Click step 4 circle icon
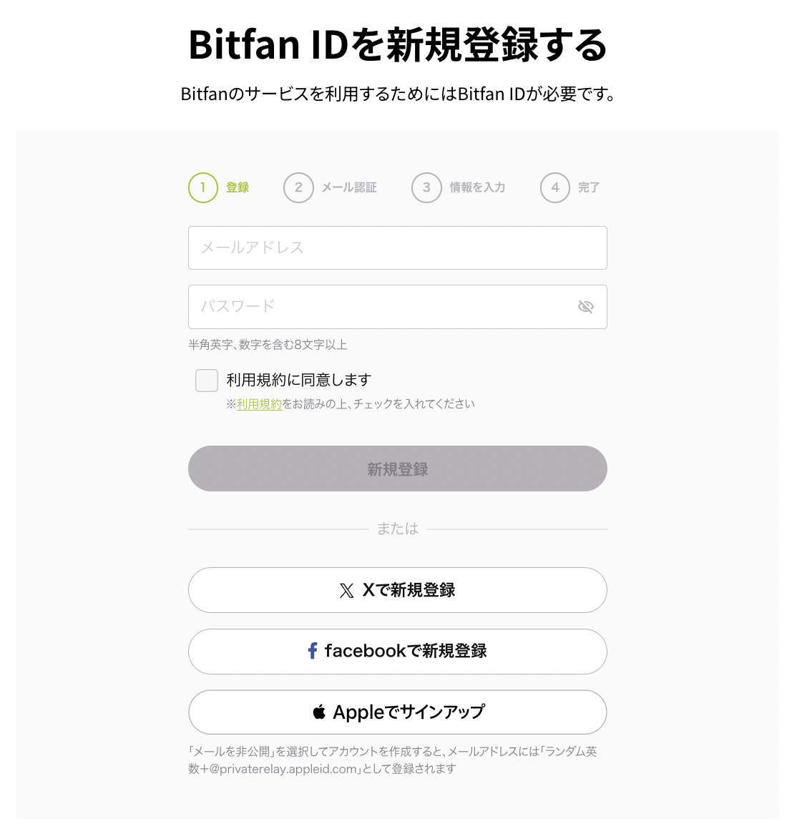Image resolution: width=797 pixels, height=834 pixels. pos(555,187)
